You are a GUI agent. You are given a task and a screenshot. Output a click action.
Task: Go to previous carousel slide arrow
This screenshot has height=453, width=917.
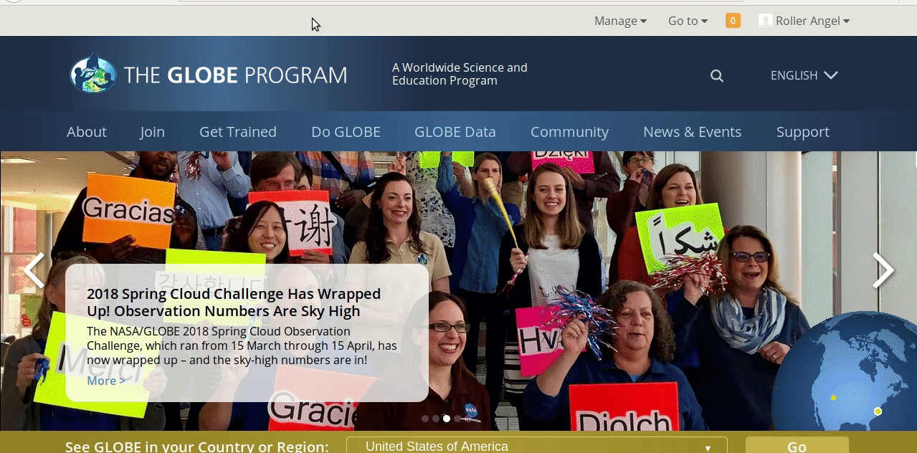34,270
